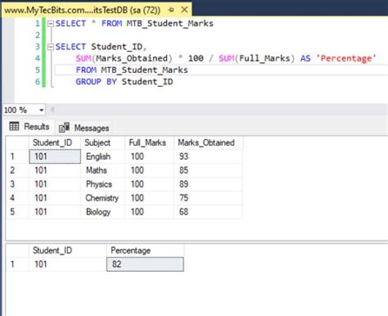Click the Student_ID header in first grid
The image size is (388, 316).
click(x=54, y=143)
